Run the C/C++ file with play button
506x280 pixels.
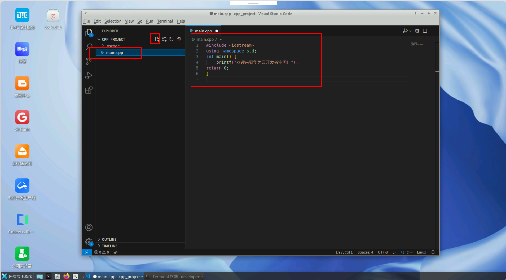[405, 31]
